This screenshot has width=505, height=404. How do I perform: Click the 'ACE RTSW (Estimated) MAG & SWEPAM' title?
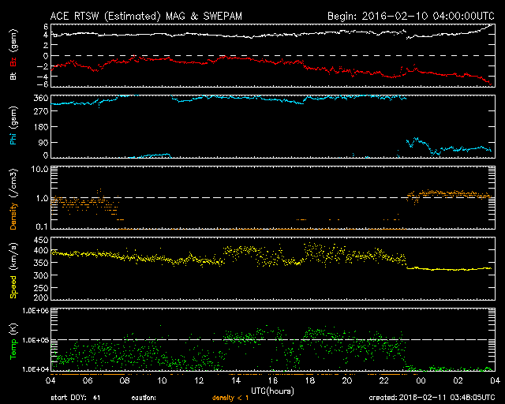(146, 17)
